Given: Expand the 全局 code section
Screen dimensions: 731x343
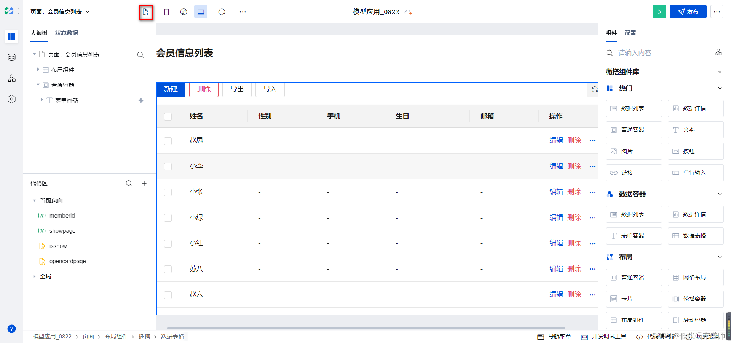Looking at the screenshot, I should (34, 276).
